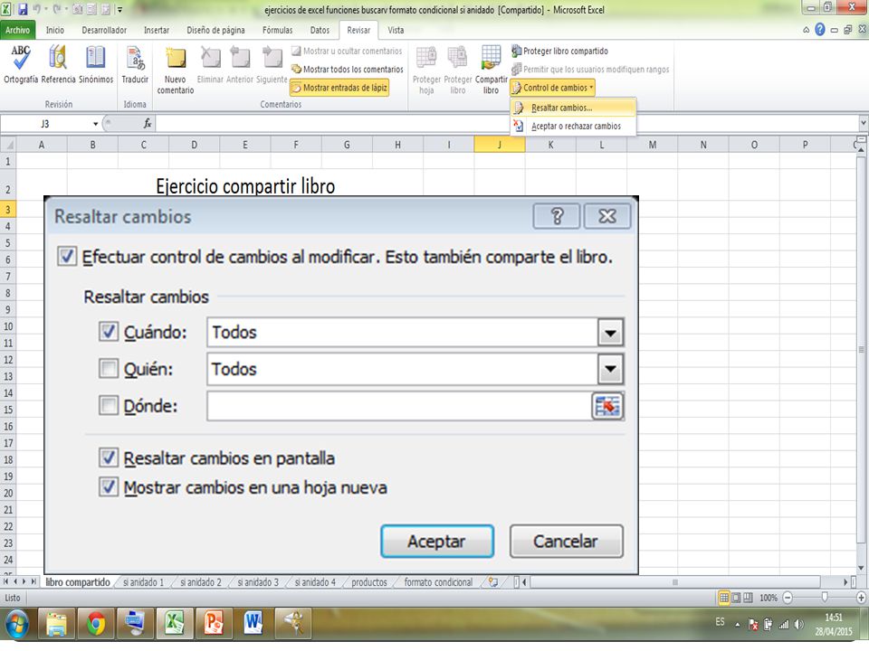Viewport: 869px width, 651px height.
Task: Open the Sinónimos thesaurus
Action: click(x=96, y=64)
